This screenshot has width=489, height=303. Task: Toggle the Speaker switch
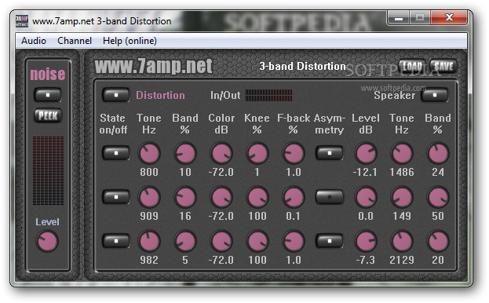tap(435, 95)
